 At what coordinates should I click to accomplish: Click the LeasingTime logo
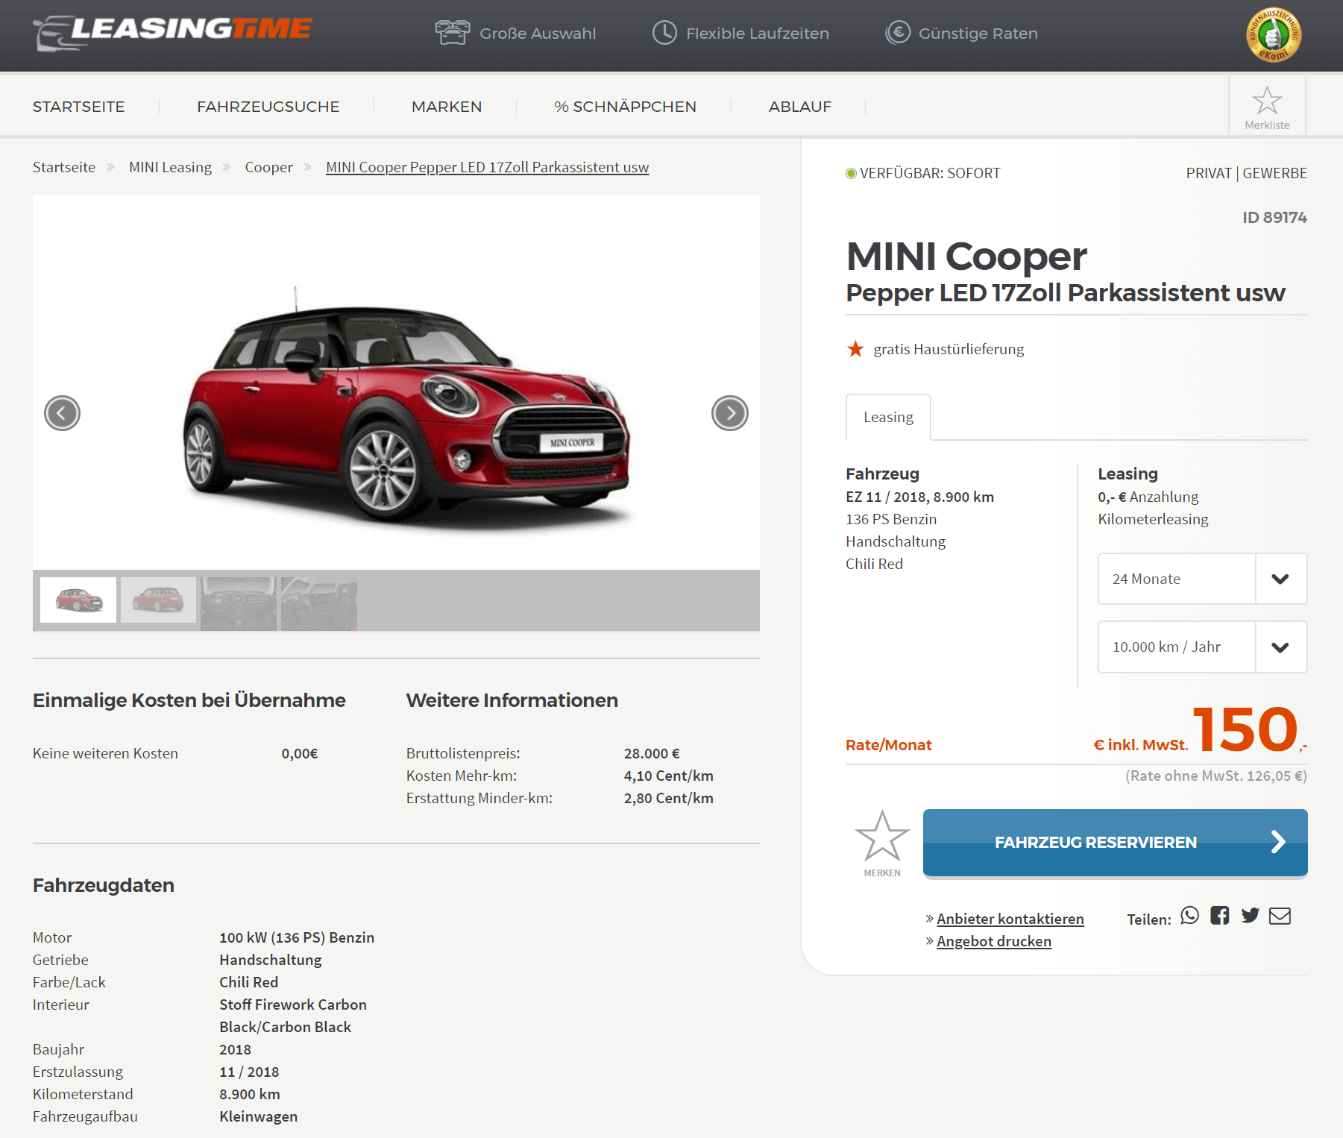tap(172, 33)
